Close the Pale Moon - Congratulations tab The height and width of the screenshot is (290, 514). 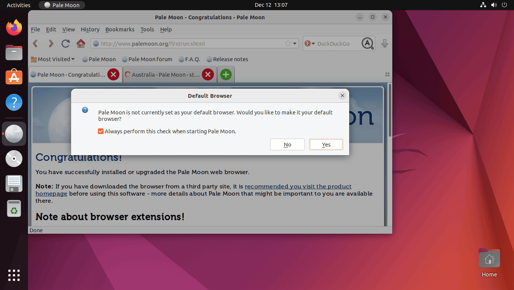(113, 74)
